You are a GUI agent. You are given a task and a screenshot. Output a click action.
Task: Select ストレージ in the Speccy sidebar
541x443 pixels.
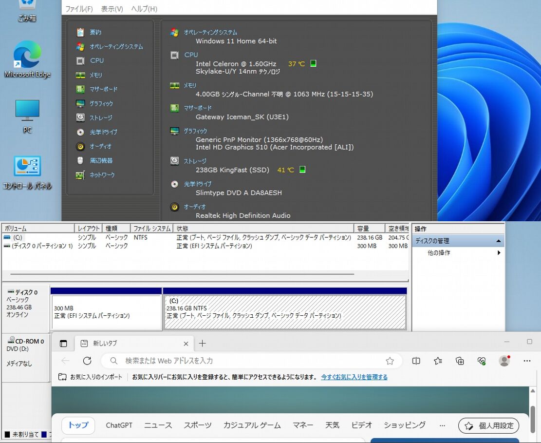coord(100,117)
